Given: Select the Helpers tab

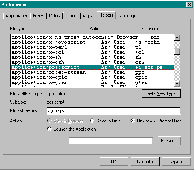Looking at the screenshot, I should click(106, 15).
